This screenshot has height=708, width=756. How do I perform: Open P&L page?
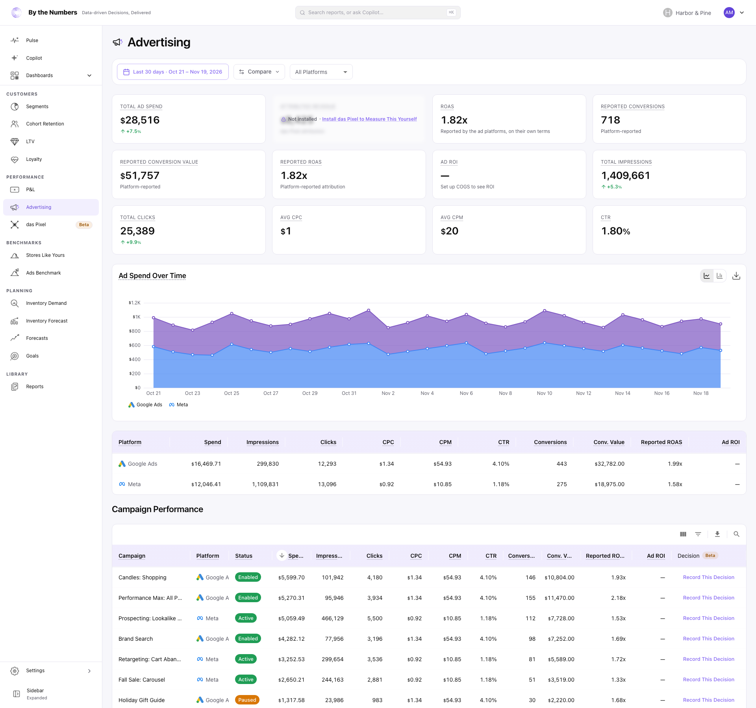coord(51,190)
